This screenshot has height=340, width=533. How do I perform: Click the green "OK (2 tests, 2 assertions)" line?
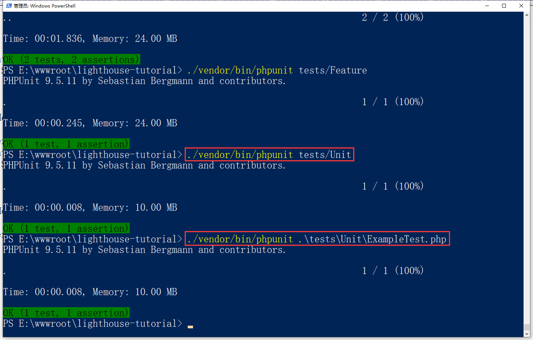pos(71,60)
